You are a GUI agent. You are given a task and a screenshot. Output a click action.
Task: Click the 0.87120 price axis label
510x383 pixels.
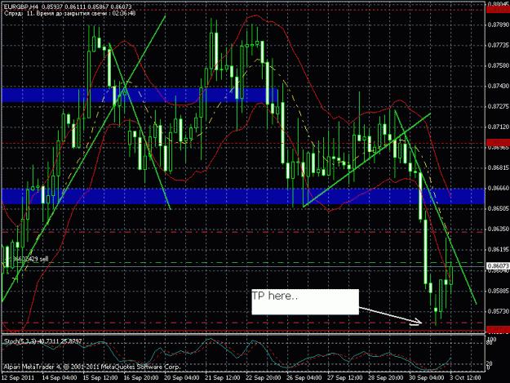[x=498, y=127]
